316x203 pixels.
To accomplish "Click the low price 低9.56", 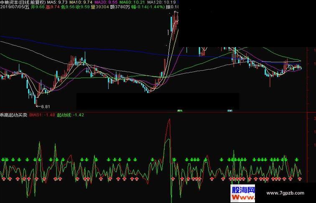I will 68,7.
